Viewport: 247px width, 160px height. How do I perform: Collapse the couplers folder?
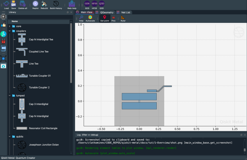pyautogui.click(x=10, y=31)
